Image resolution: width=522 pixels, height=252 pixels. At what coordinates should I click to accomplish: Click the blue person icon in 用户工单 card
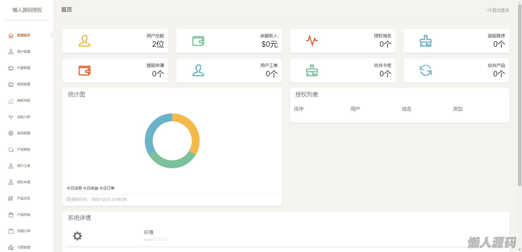198,70
